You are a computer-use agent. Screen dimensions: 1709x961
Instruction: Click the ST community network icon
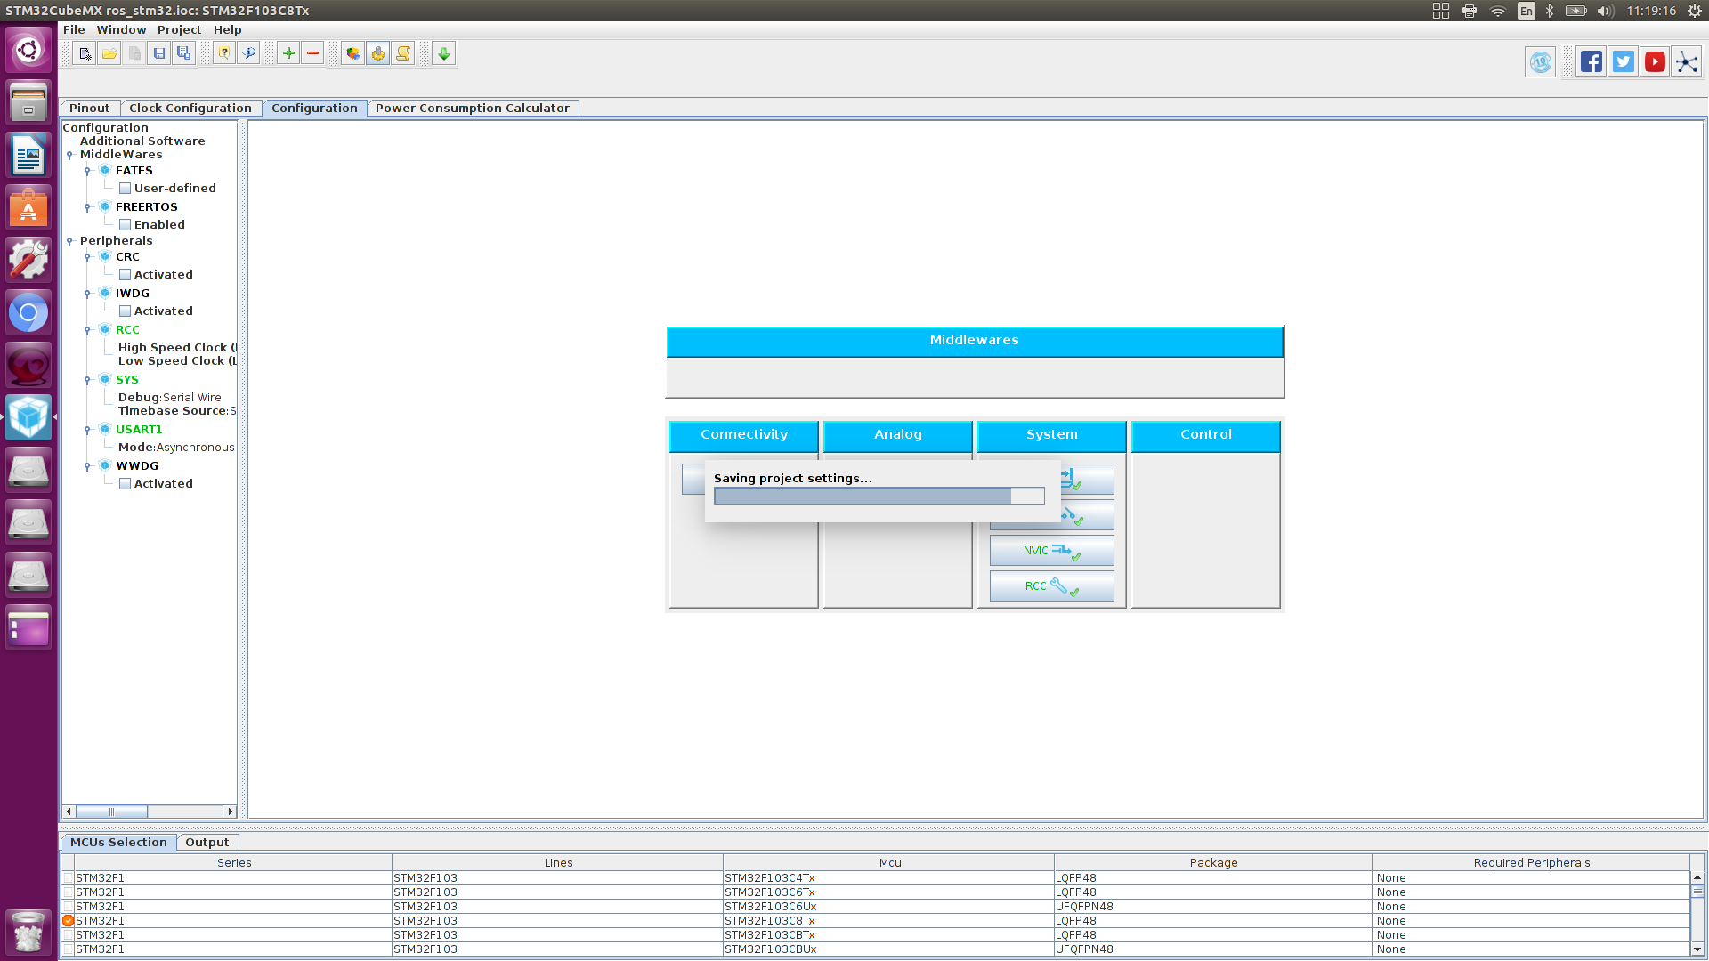[x=1687, y=62]
